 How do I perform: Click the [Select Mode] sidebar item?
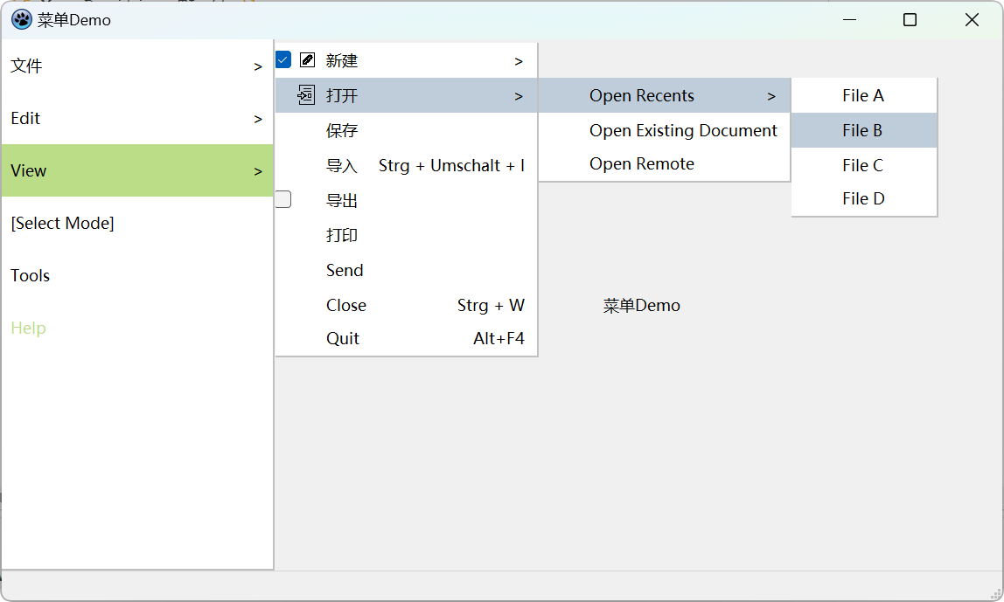pos(62,223)
